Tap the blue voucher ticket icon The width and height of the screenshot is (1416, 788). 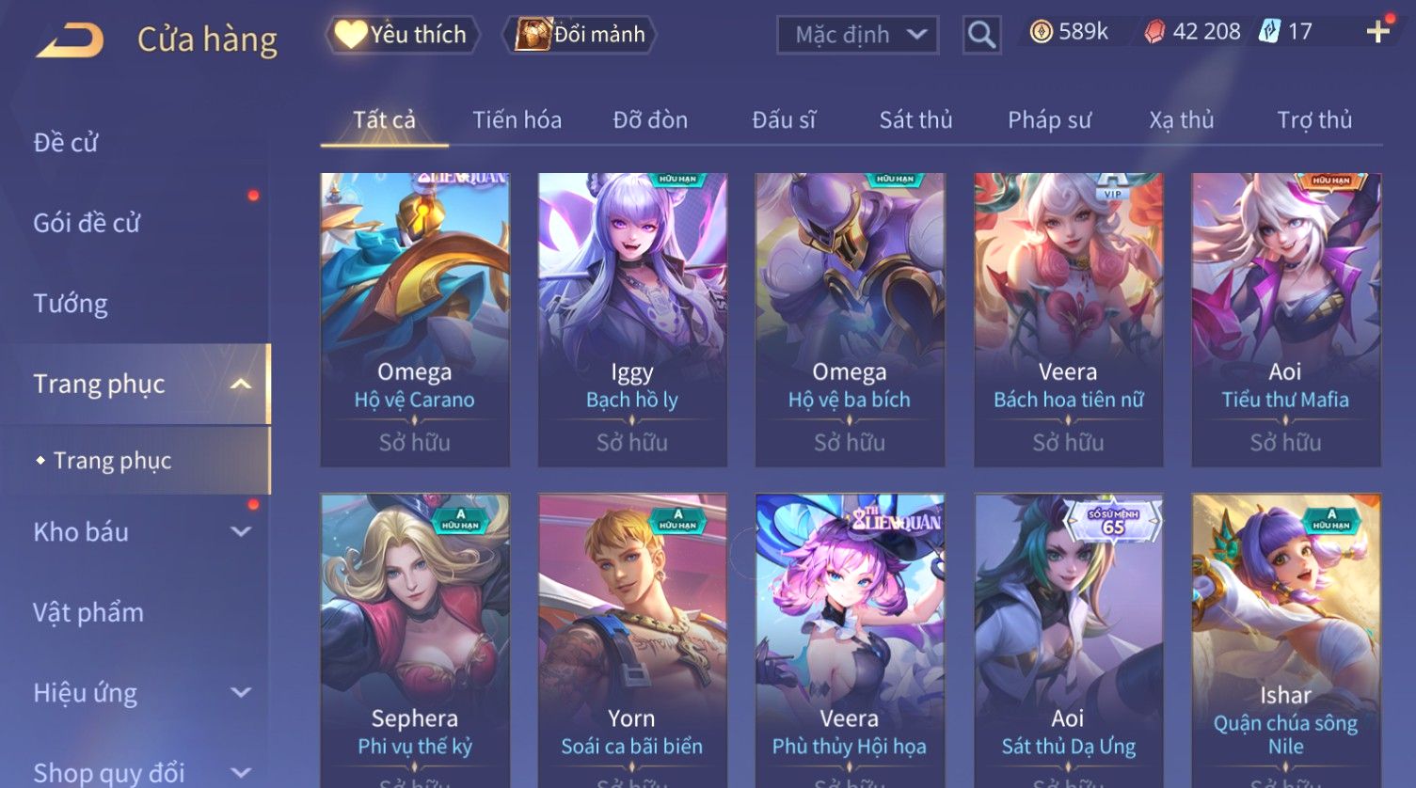coord(1269,32)
